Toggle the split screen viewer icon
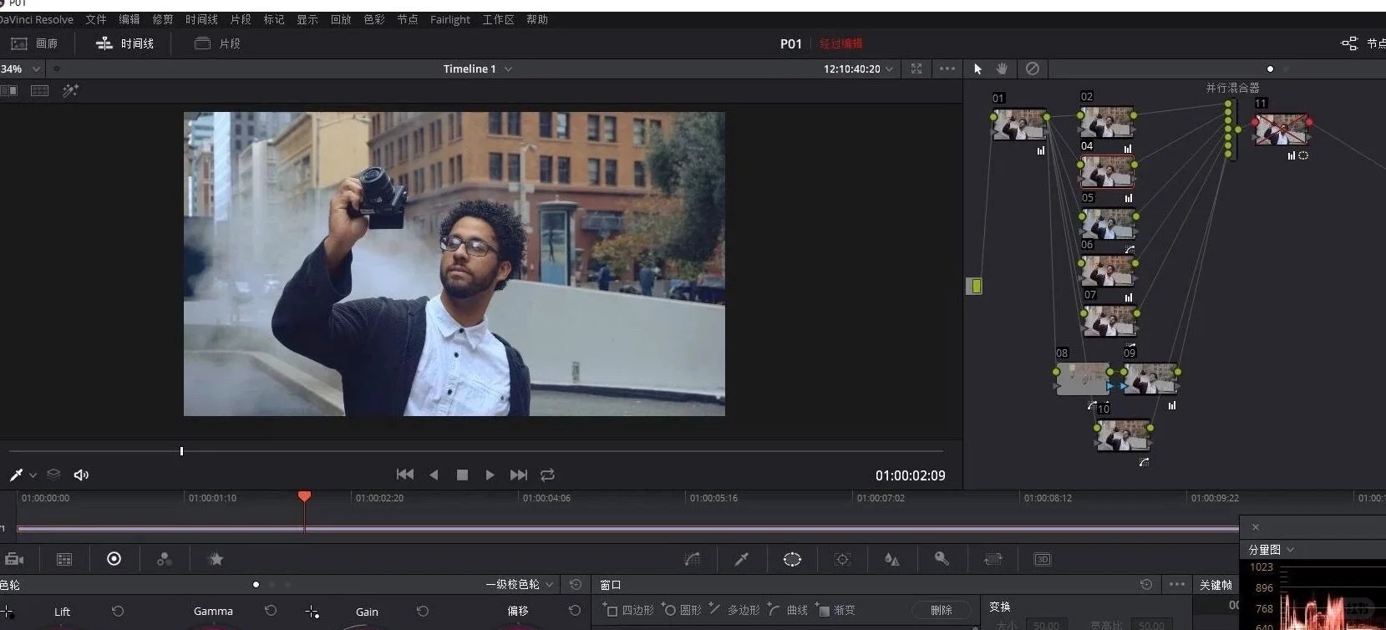Image resolution: width=1386 pixels, height=630 pixels. tap(39, 90)
